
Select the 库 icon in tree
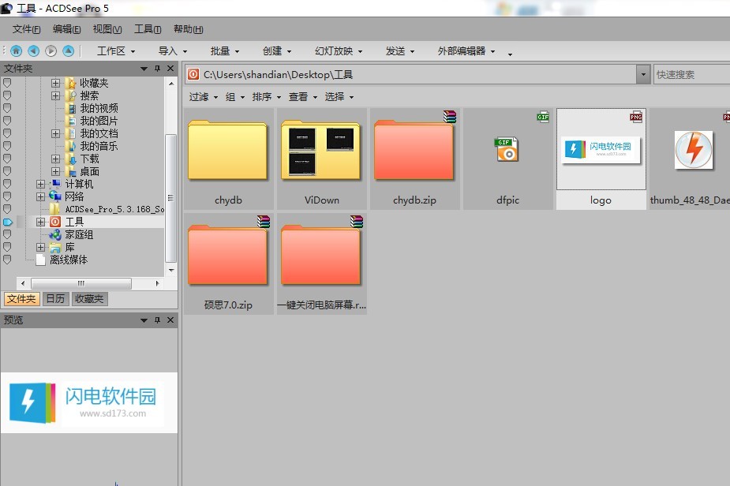(55, 247)
